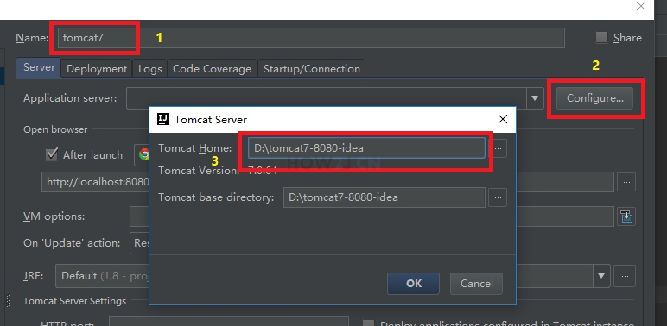The image size is (667, 326).
Task: Click the IntelliJ icon in dialog title
Action: (163, 119)
